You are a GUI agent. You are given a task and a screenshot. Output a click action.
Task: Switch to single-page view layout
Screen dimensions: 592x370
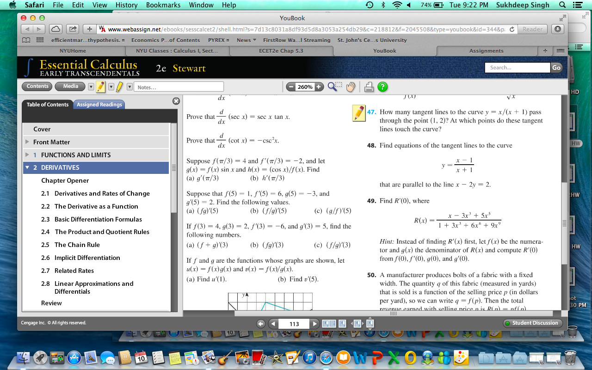[342, 324]
